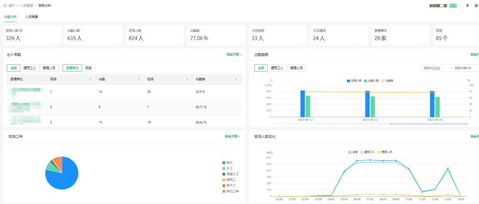Select 管理人员 filter in 出入考勤 panel
Viewport: 479px width, 204px height.
point(49,68)
